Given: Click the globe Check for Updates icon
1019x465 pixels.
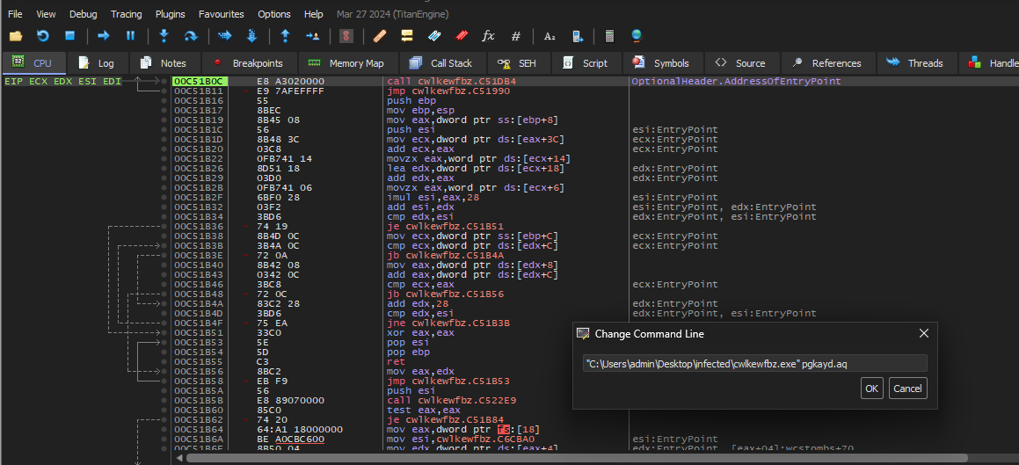Looking at the screenshot, I should 637,36.
